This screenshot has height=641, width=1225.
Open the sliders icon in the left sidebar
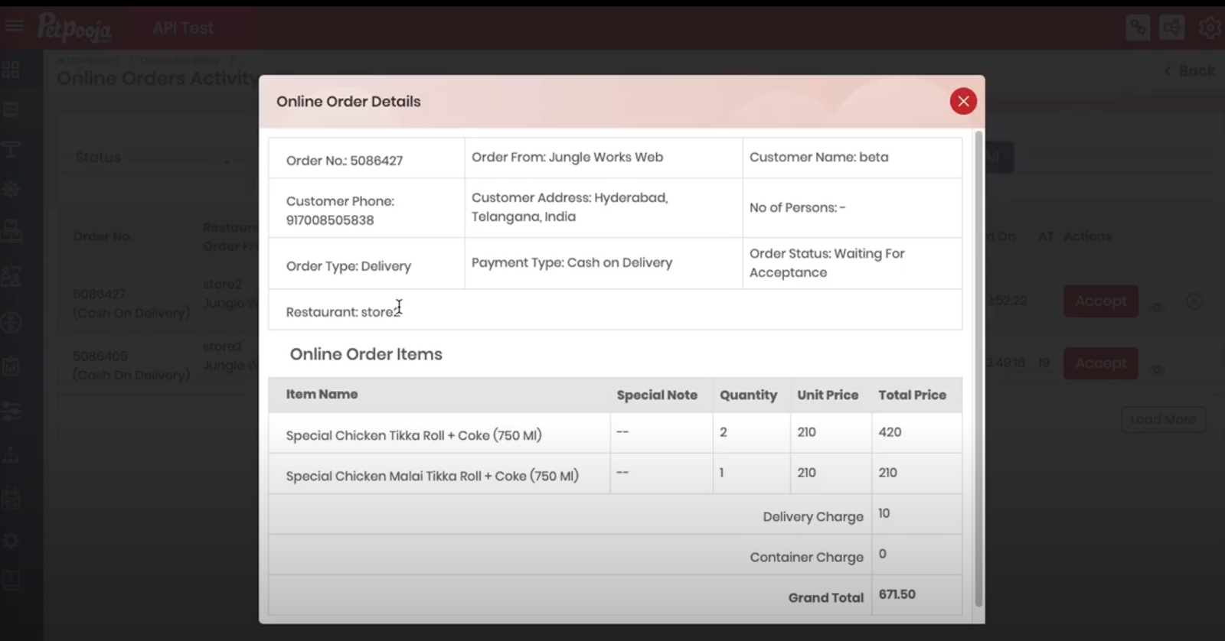(x=11, y=412)
